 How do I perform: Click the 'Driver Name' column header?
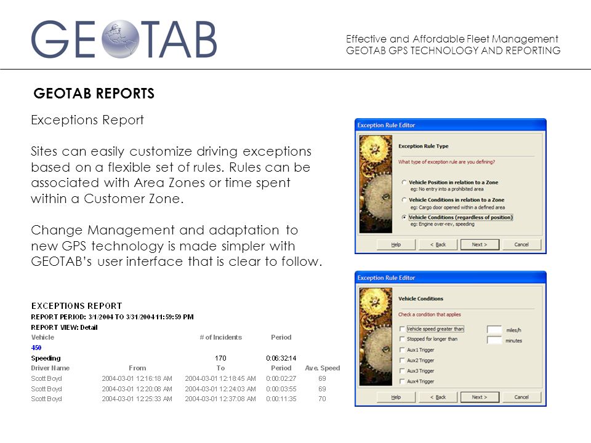50,368
